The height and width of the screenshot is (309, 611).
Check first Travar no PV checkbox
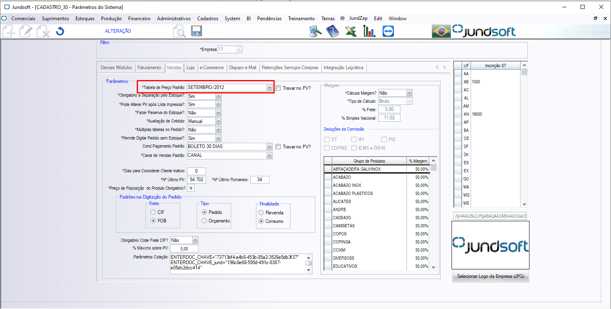coord(278,88)
